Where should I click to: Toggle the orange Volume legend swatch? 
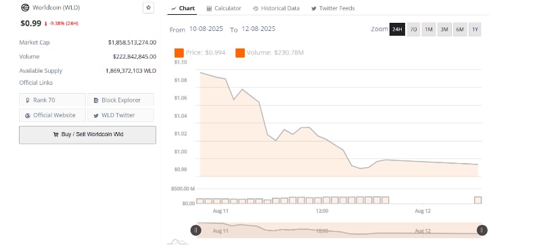[x=240, y=53]
